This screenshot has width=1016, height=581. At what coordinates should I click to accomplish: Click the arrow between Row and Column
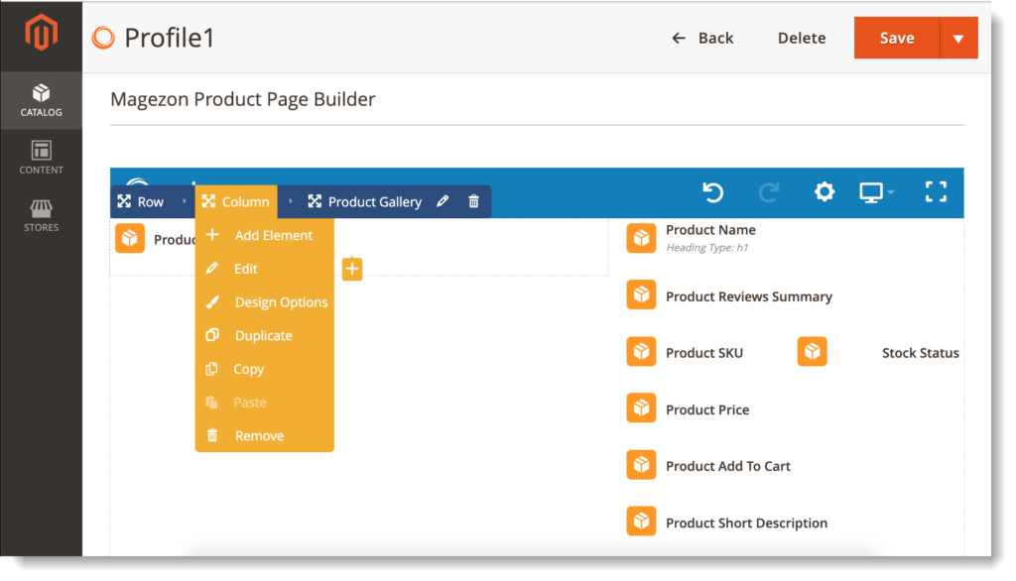(184, 201)
